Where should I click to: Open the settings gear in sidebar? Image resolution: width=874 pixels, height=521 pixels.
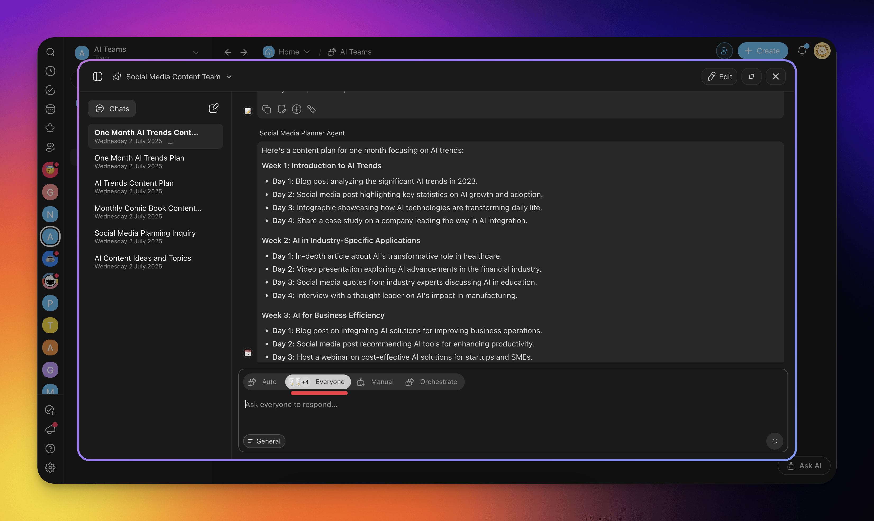pyautogui.click(x=50, y=468)
